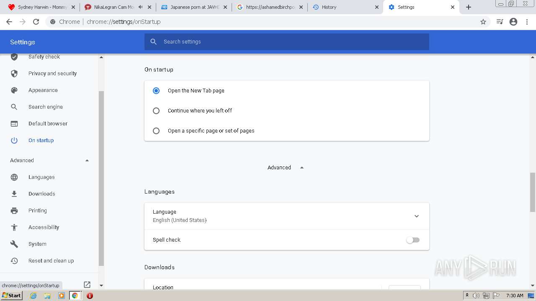Expand the Language English row chevron

point(417,216)
